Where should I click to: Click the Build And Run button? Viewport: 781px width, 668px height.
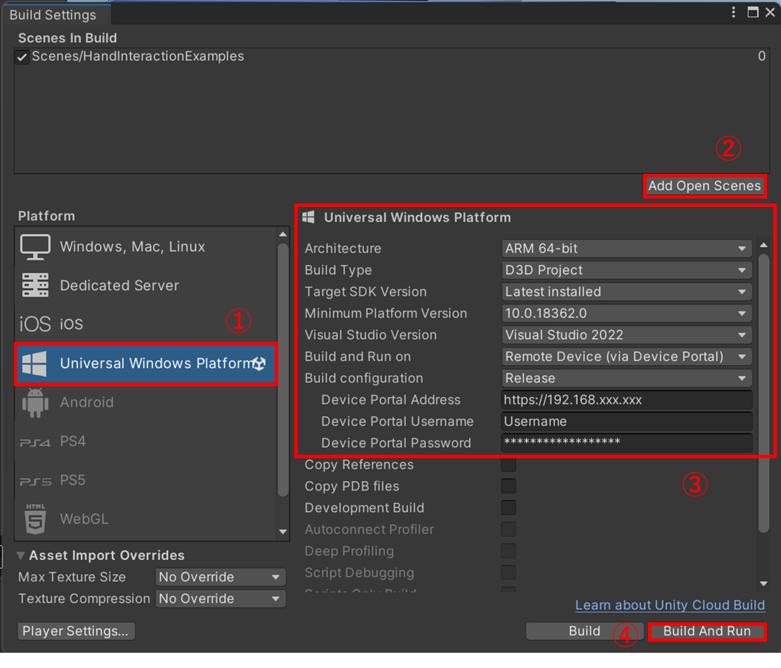tap(707, 631)
